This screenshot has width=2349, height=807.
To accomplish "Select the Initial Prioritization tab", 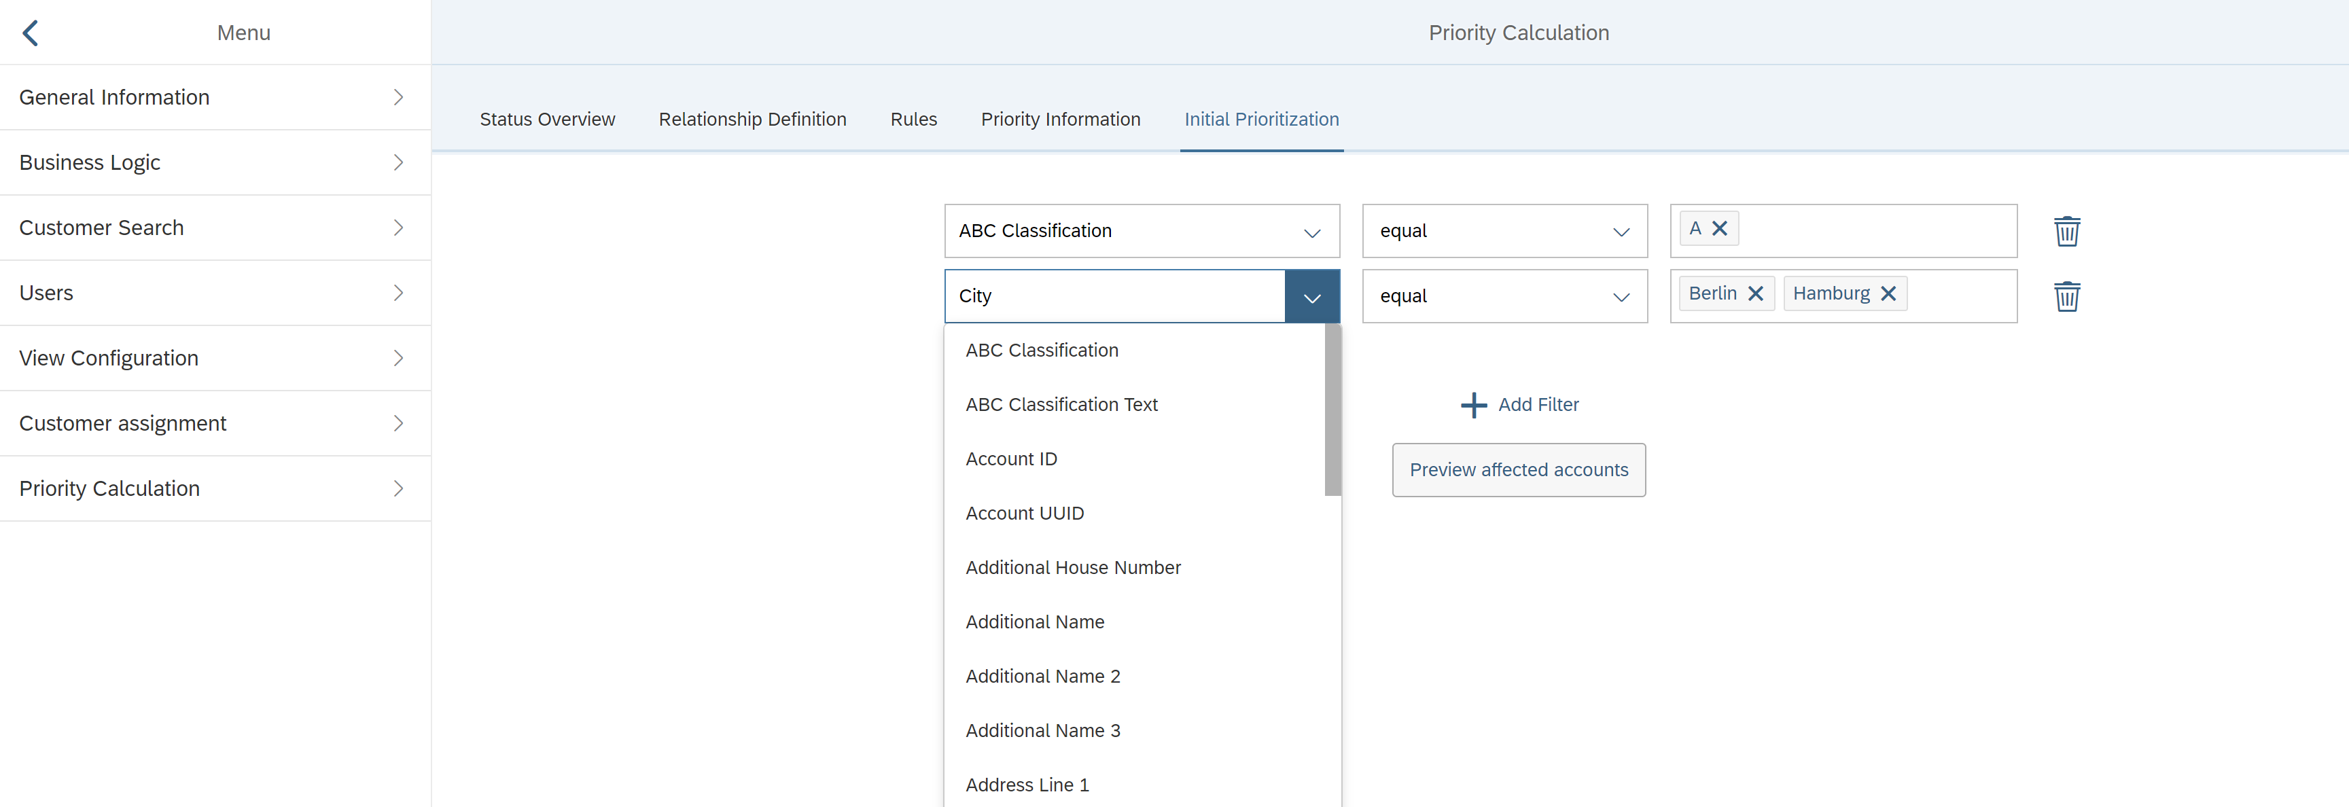I will click(1261, 120).
